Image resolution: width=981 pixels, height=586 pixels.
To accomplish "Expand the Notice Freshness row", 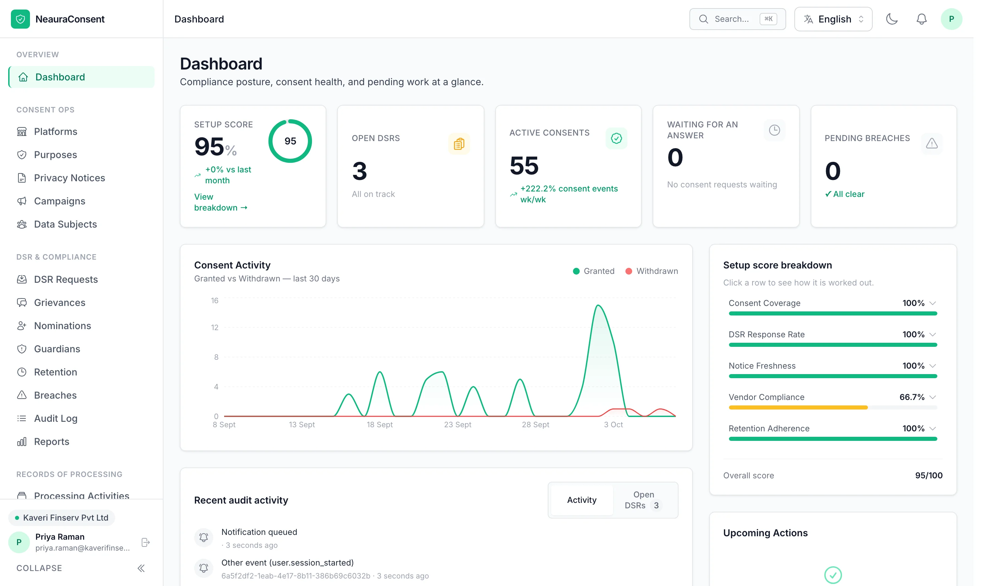I will (x=832, y=370).
